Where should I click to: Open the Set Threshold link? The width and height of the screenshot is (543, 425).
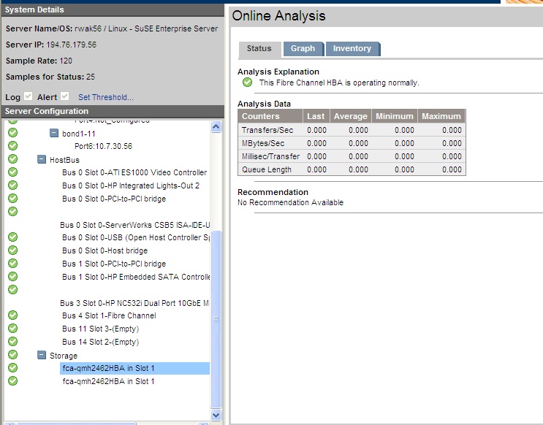(x=106, y=97)
